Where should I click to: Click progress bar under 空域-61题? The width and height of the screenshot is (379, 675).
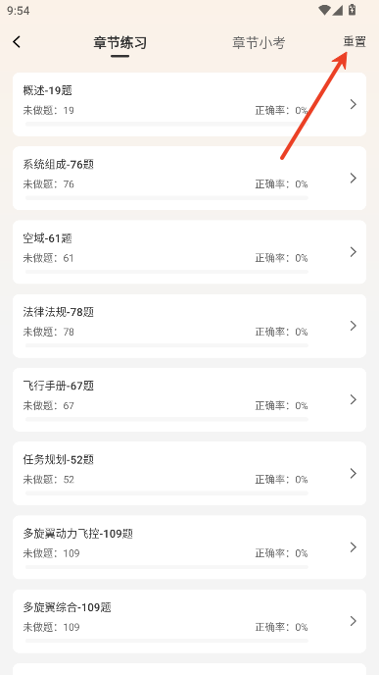click(x=166, y=272)
